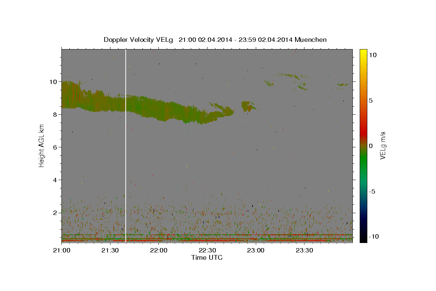This screenshot has height=291, width=436.
Task: Click the 'VELg m/s' colorbar label
Action: click(x=383, y=145)
